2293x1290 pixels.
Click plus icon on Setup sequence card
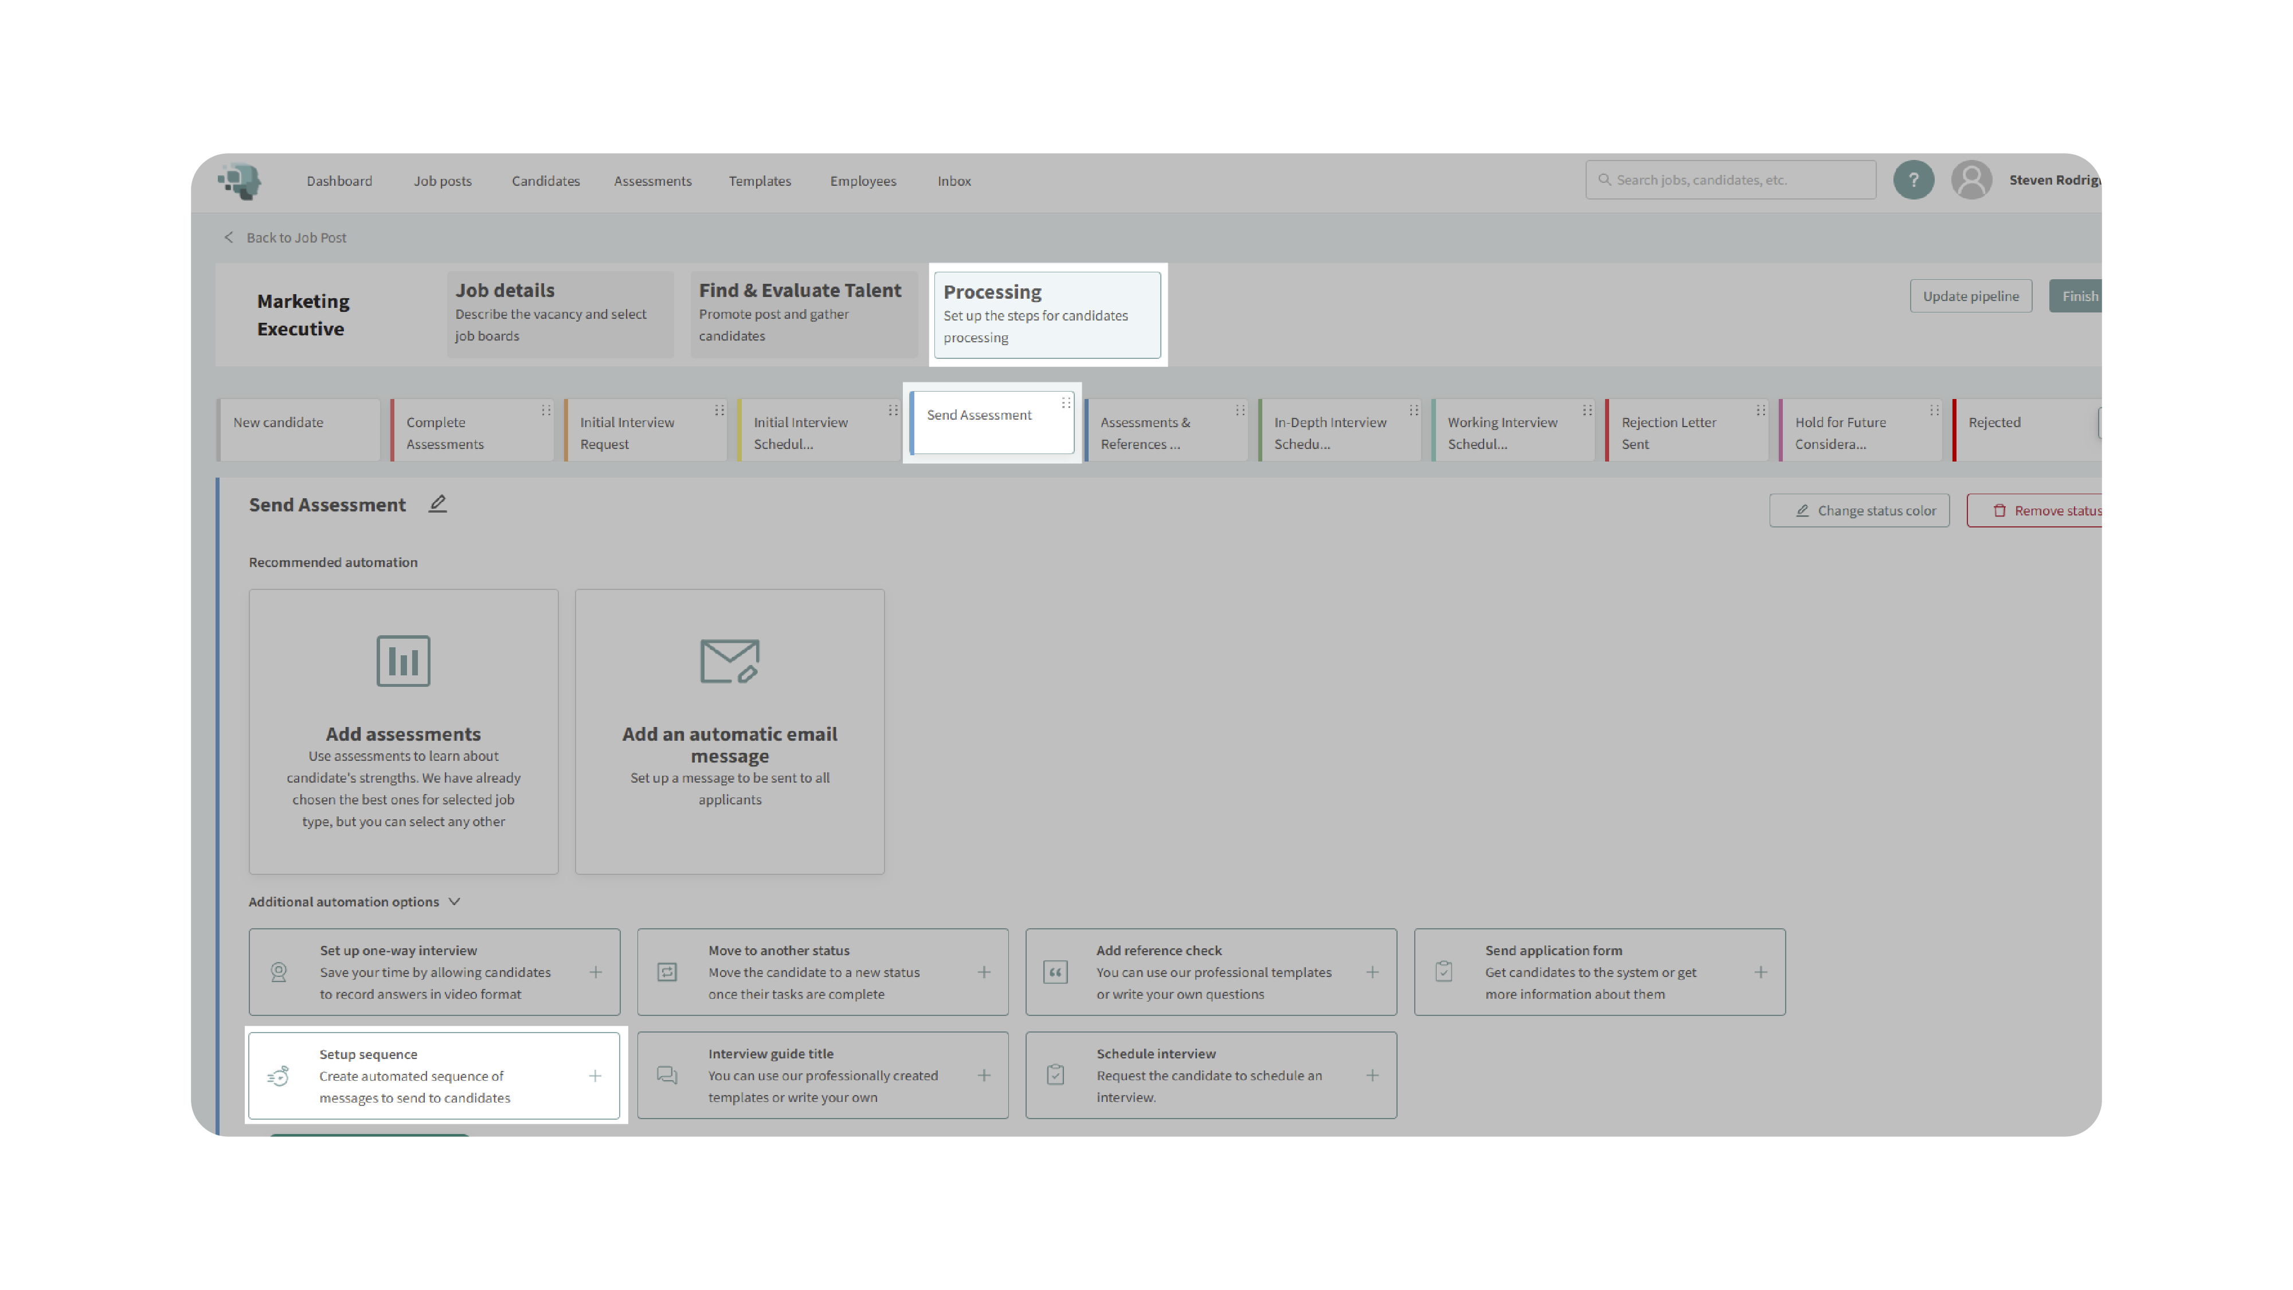[x=594, y=1076]
